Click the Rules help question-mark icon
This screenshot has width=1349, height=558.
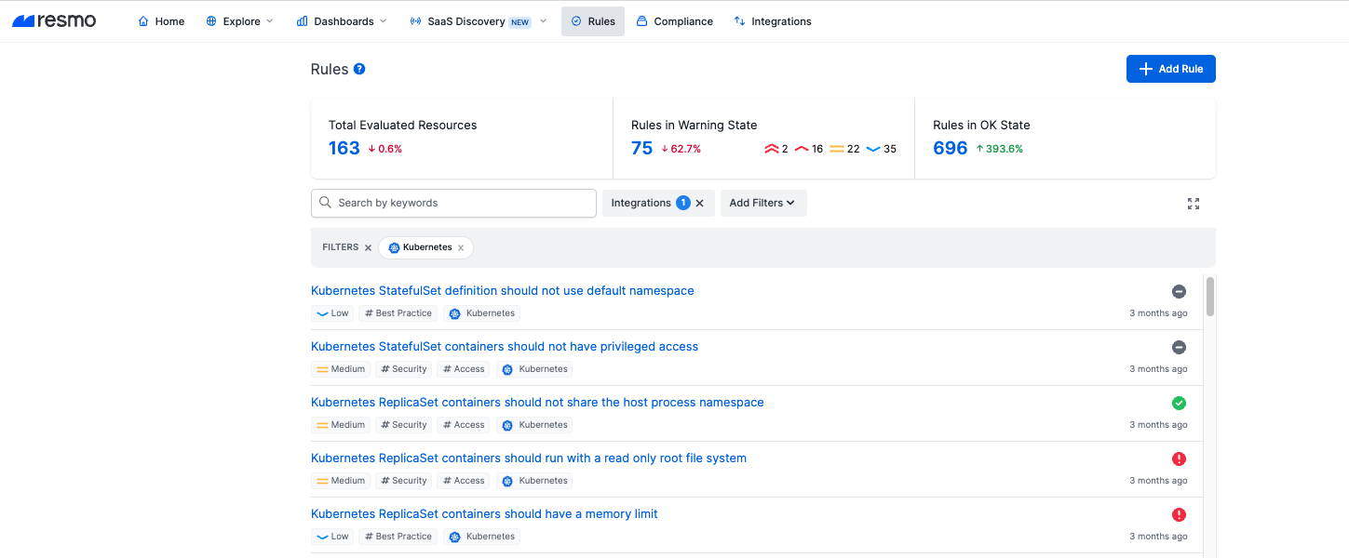[x=359, y=69]
